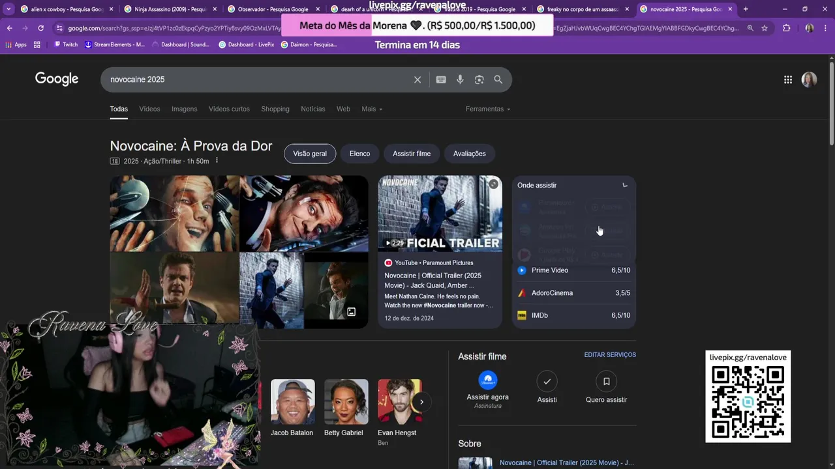Switch to the Observador browser tab

click(x=273, y=9)
